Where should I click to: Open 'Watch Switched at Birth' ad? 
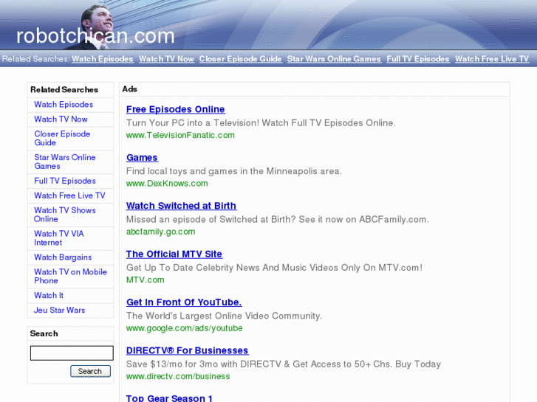click(181, 206)
